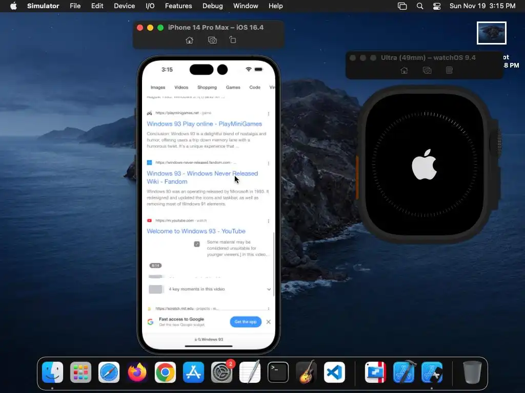The height and width of the screenshot is (393, 525).
Task: Open the File menu
Action: [x=75, y=6]
